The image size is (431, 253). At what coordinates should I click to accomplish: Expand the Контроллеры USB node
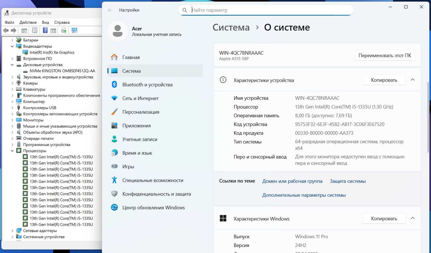[x=12, y=108]
